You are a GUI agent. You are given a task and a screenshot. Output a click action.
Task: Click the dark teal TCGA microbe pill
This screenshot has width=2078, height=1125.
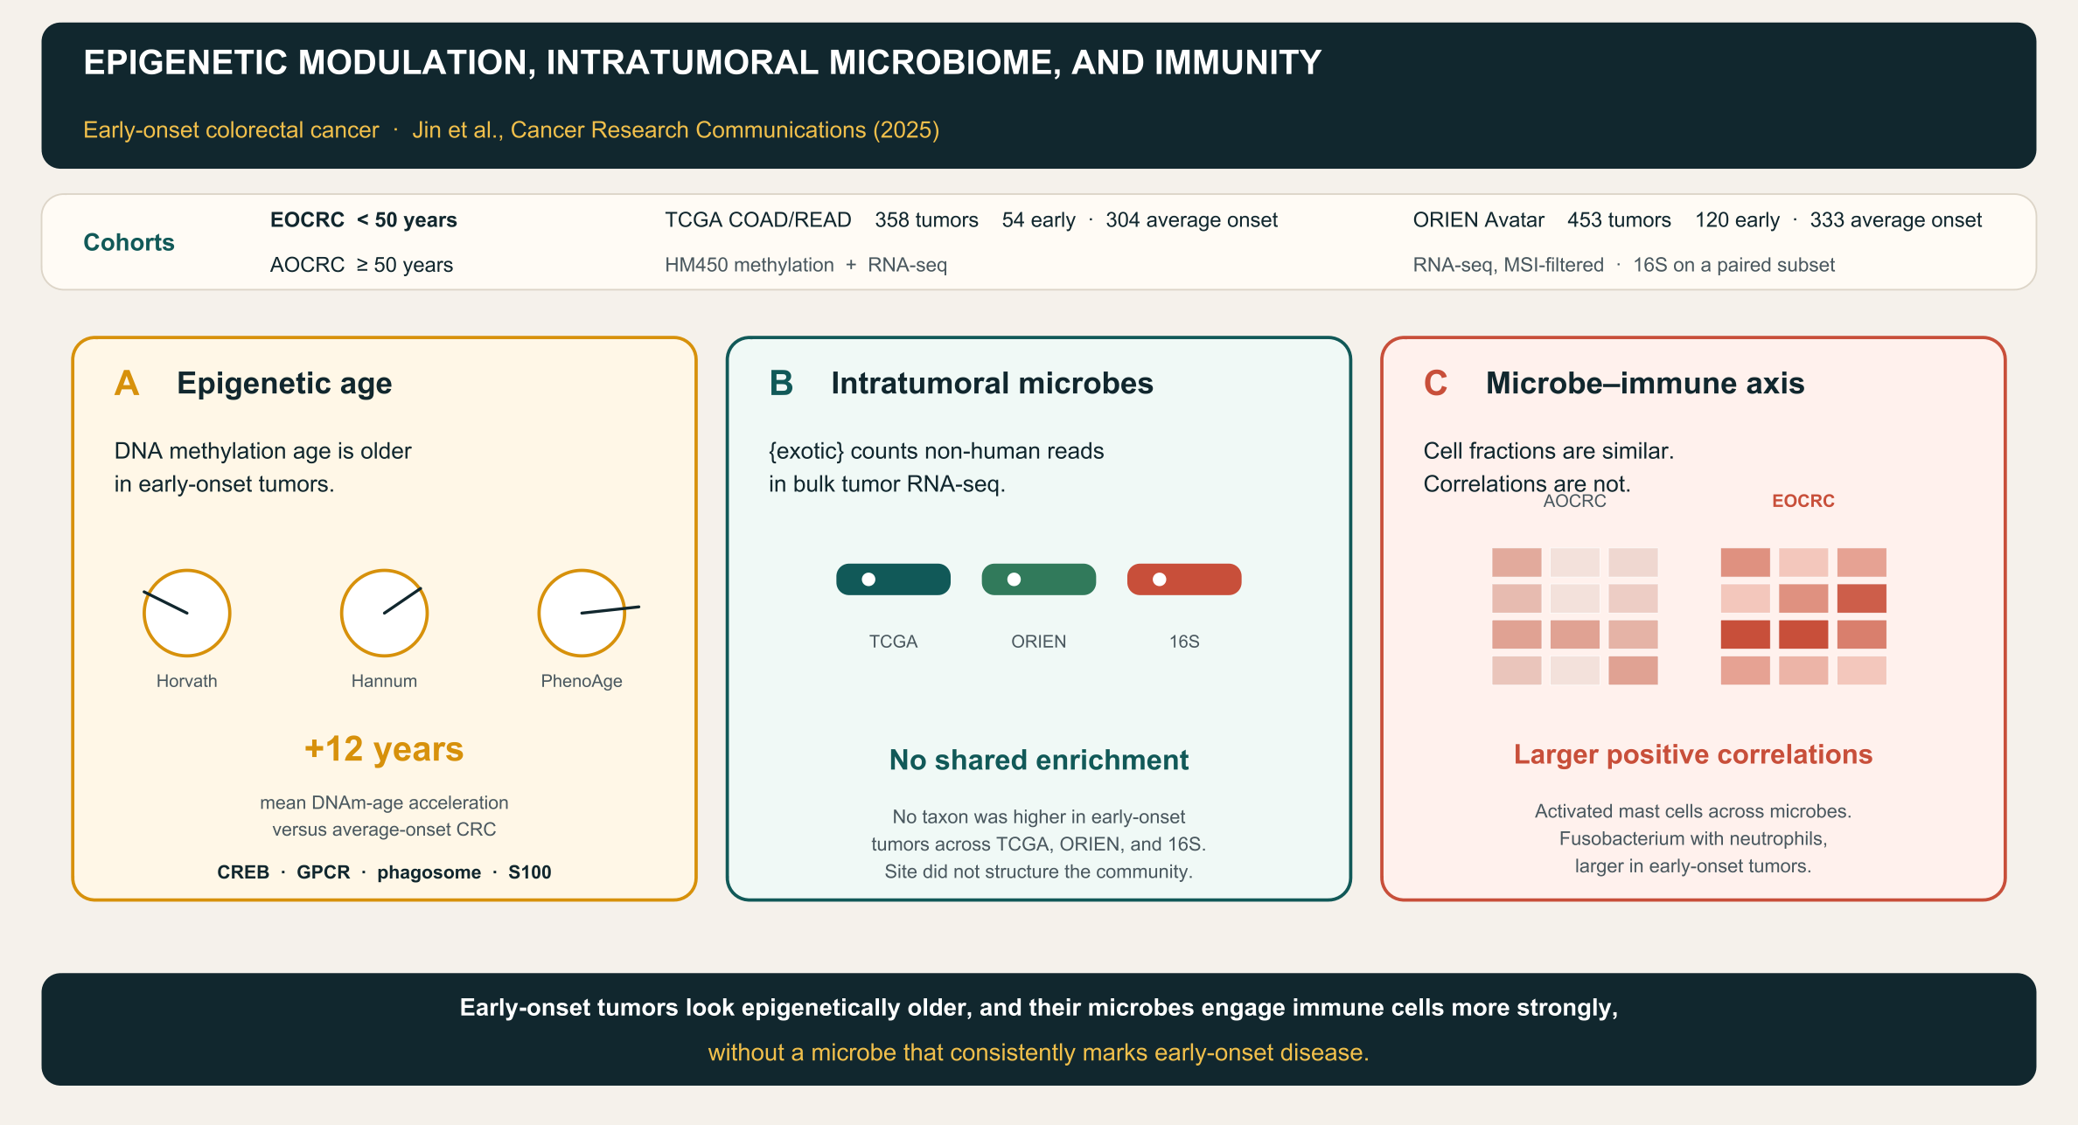coord(893,580)
